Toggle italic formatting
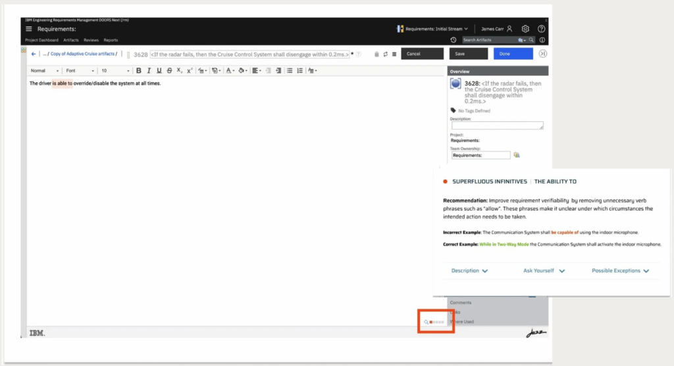Image resolution: width=674 pixels, height=366 pixels. coord(149,70)
